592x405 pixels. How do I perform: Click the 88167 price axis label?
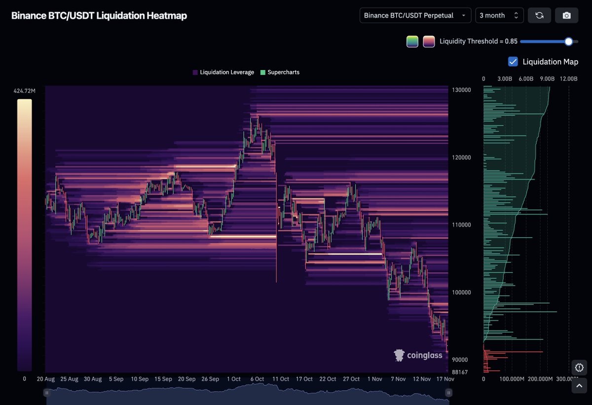[459, 372]
